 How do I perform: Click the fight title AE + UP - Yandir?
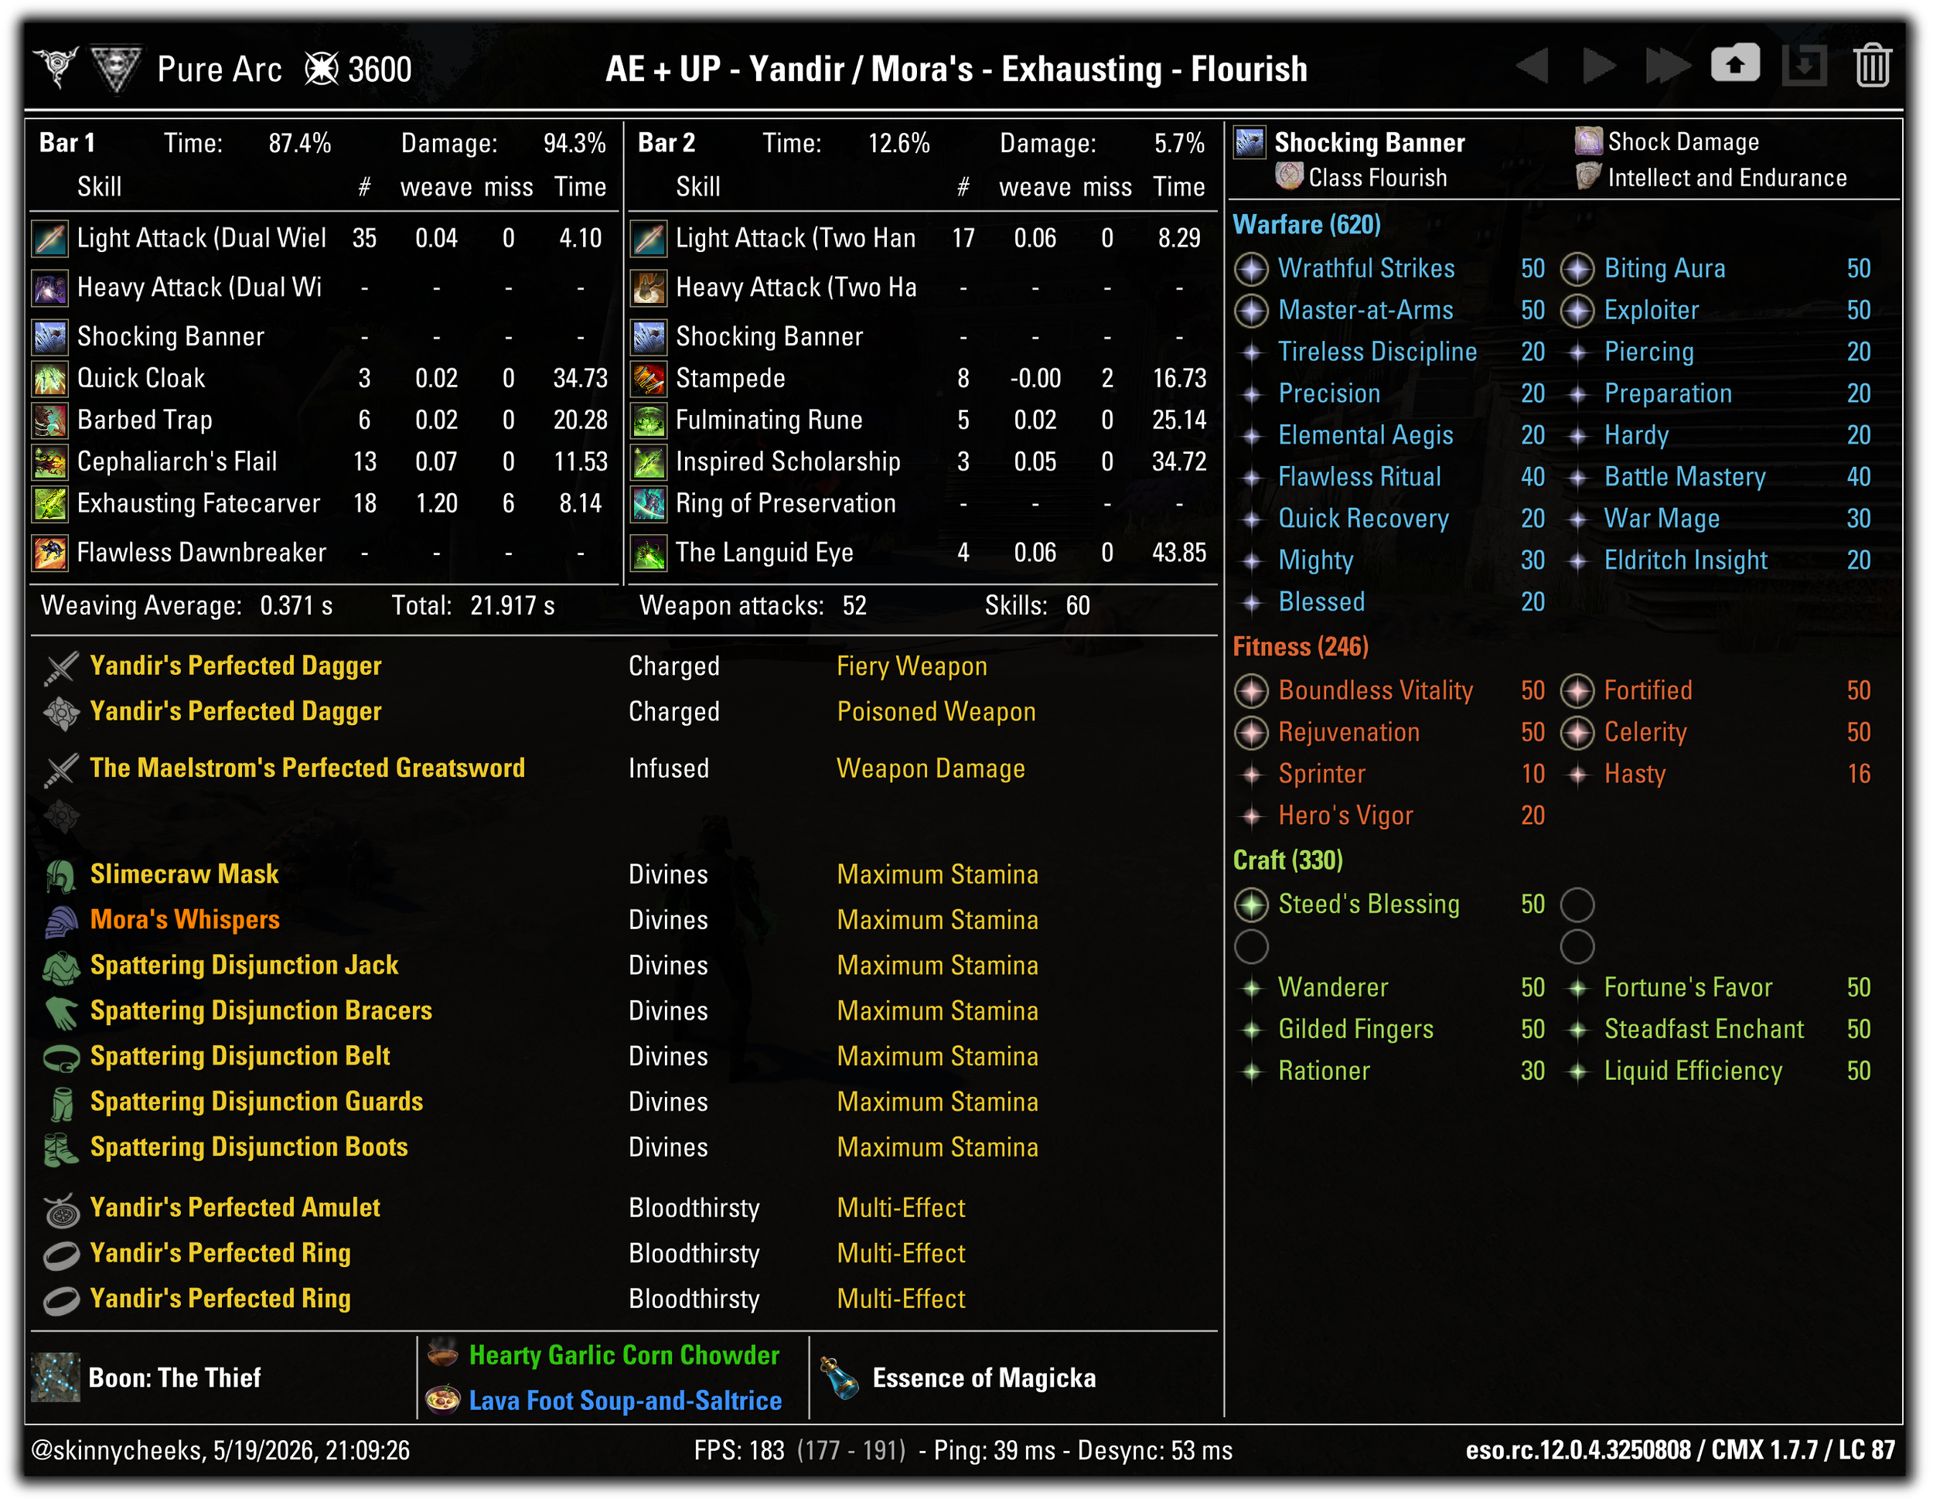(956, 69)
